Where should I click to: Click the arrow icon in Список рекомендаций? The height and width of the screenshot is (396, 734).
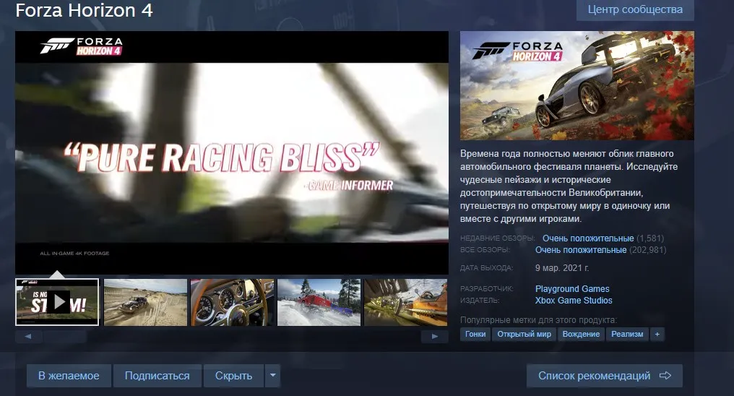point(665,375)
